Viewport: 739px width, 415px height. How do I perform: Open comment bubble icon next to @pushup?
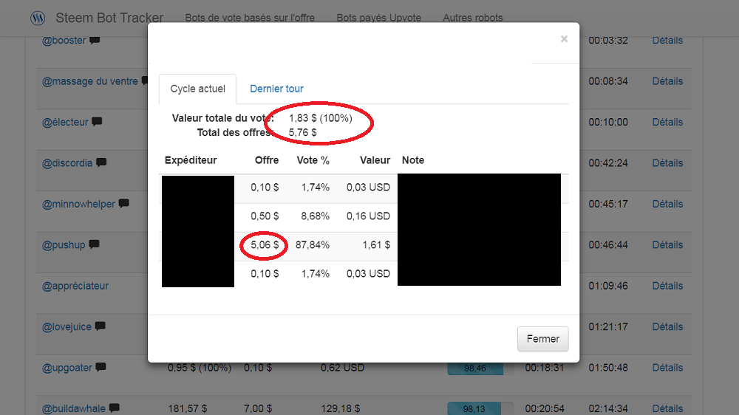point(95,244)
